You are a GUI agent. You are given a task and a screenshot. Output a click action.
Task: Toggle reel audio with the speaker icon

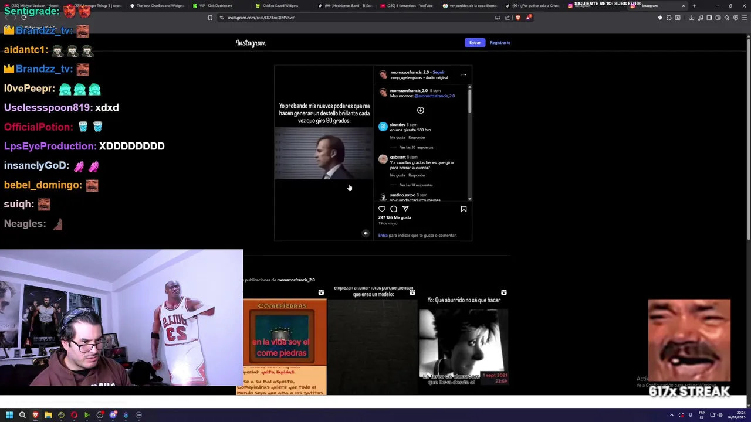366,233
